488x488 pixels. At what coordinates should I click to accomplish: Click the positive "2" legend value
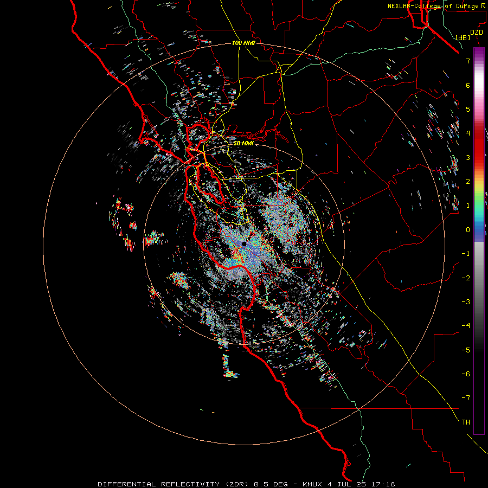pyautogui.click(x=468, y=181)
